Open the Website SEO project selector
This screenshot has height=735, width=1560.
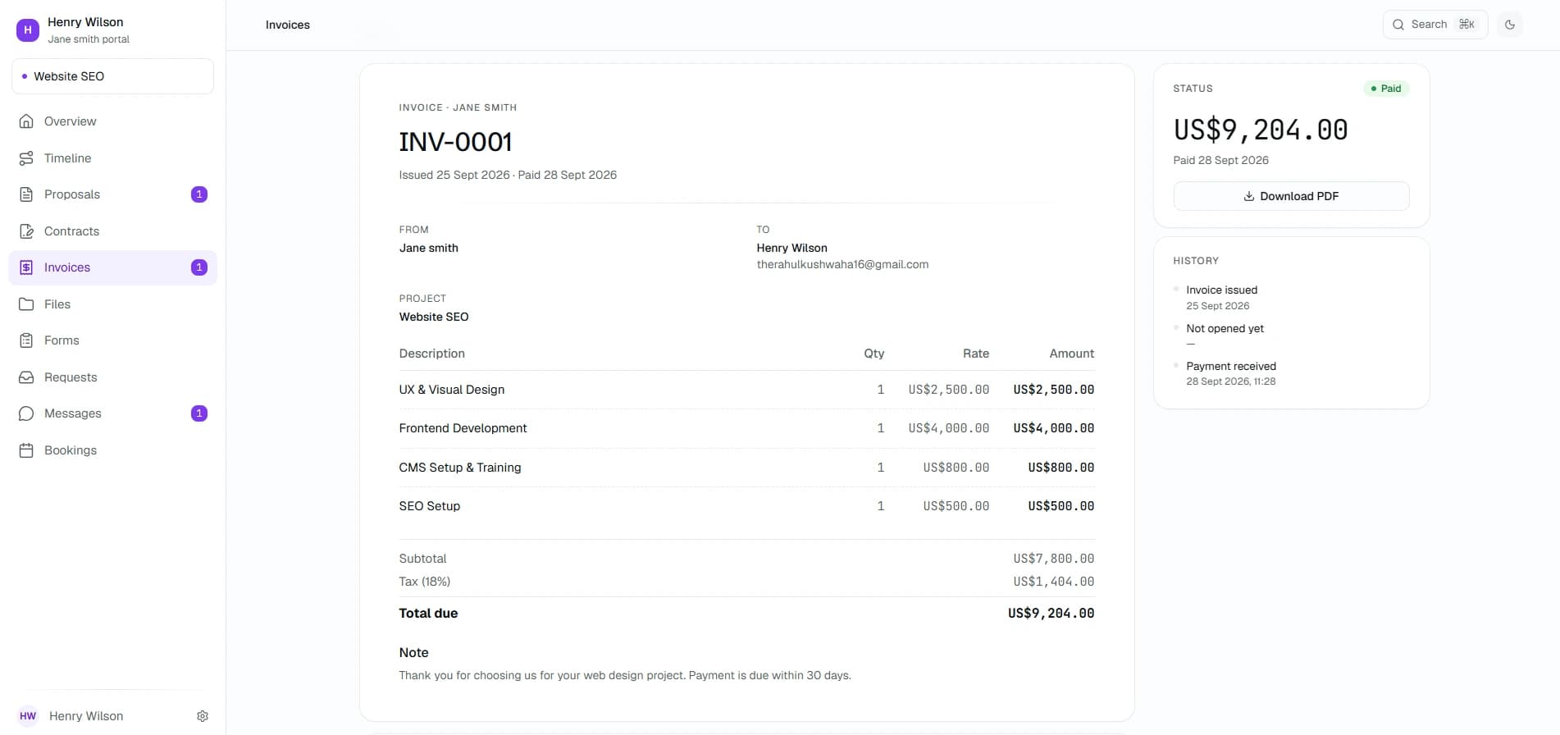click(x=112, y=76)
